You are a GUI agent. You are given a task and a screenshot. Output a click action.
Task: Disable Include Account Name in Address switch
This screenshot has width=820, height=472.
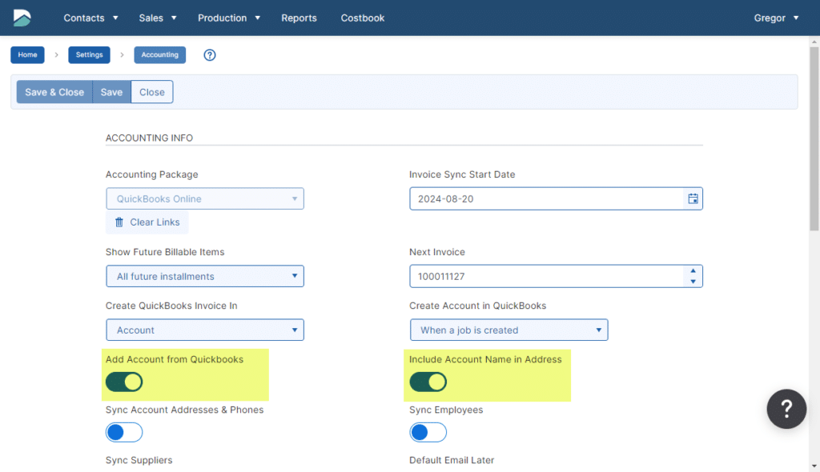tap(428, 382)
